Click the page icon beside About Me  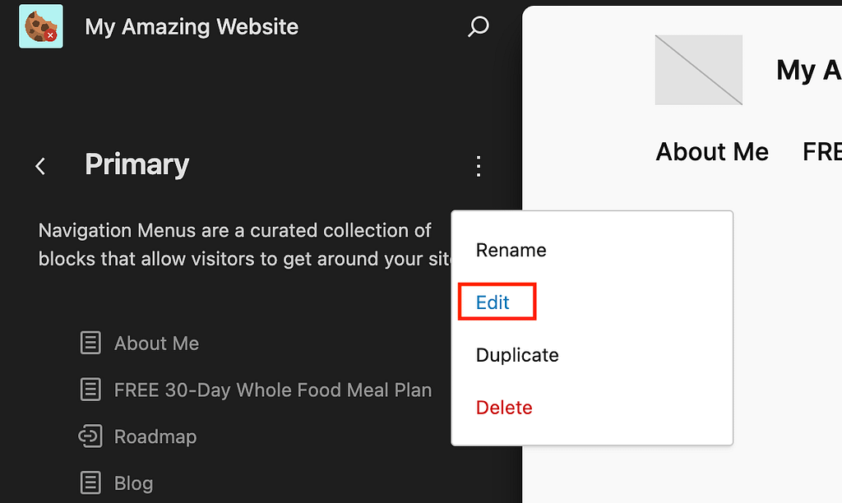pos(90,343)
